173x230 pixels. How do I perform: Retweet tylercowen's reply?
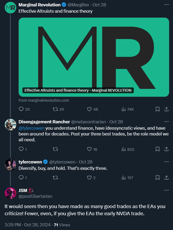click(x=55, y=178)
